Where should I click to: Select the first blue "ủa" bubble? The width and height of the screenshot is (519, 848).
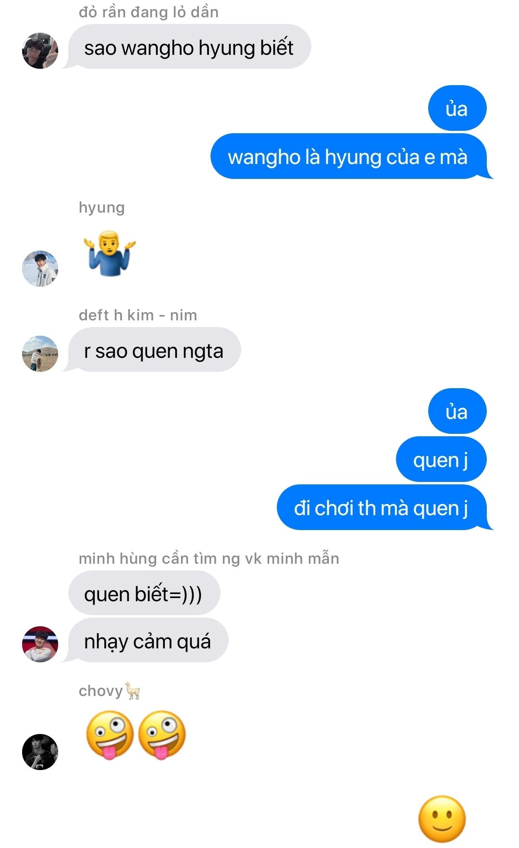coord(457,108)
